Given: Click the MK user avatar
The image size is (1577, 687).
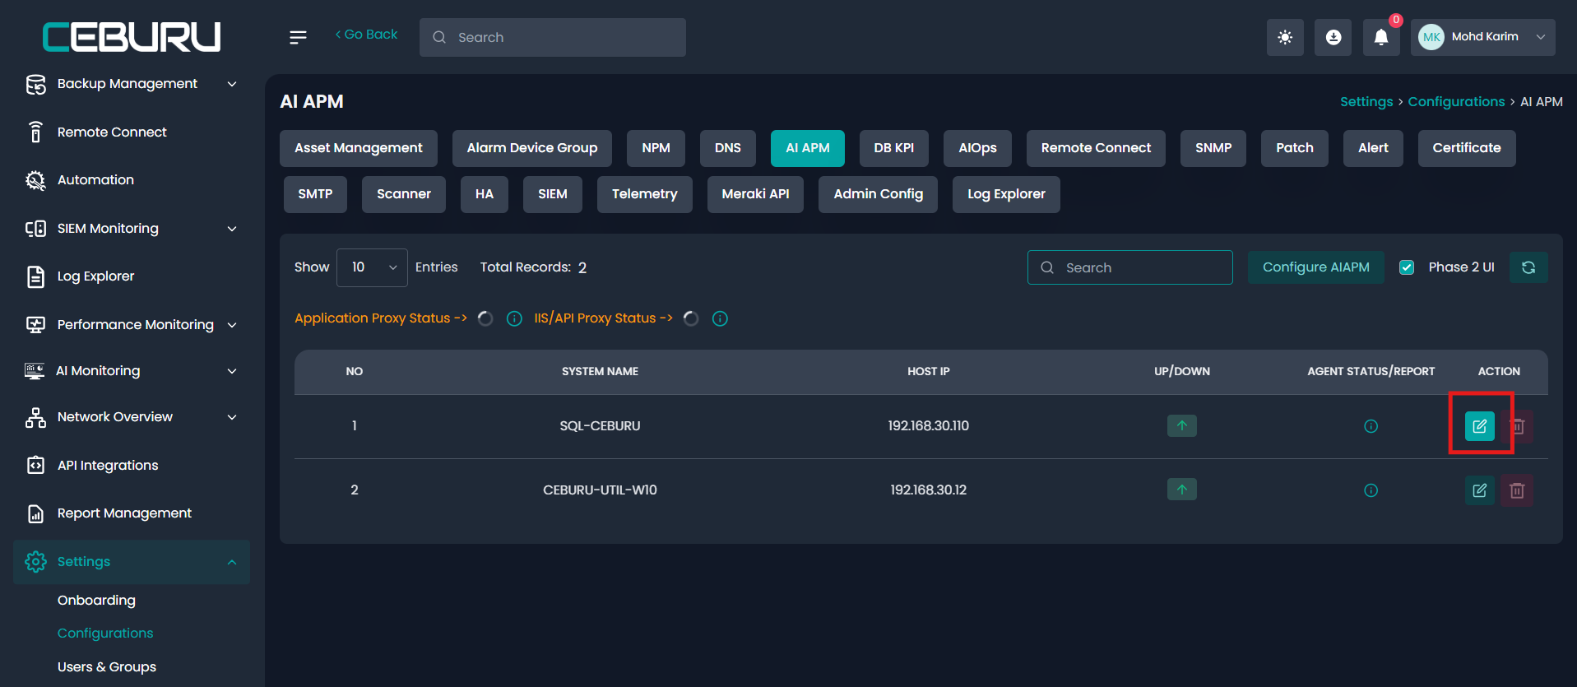Looking at the screenshot, I should (x=1431, y=37).
